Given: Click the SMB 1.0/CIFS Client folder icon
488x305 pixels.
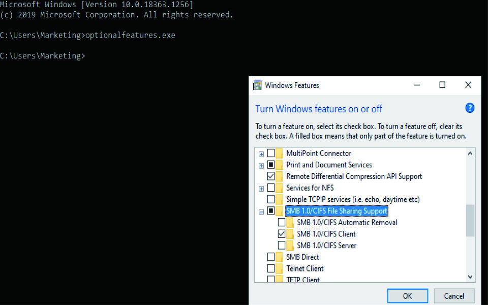Looking at the screenshot, I should click(x=290, y=234).
